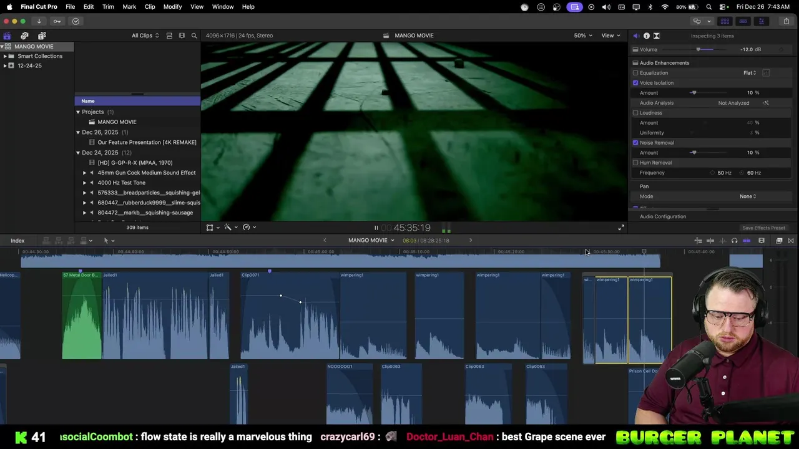Select the 50 Hz frequency radio button

point(713,173)
